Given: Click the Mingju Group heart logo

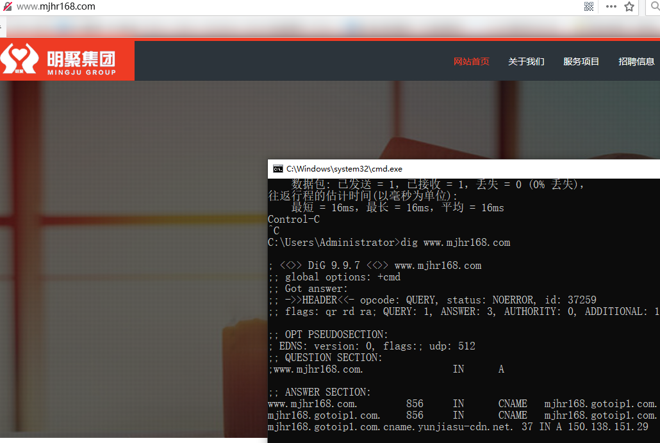Looking at the screenshot, I should point(18,60).
